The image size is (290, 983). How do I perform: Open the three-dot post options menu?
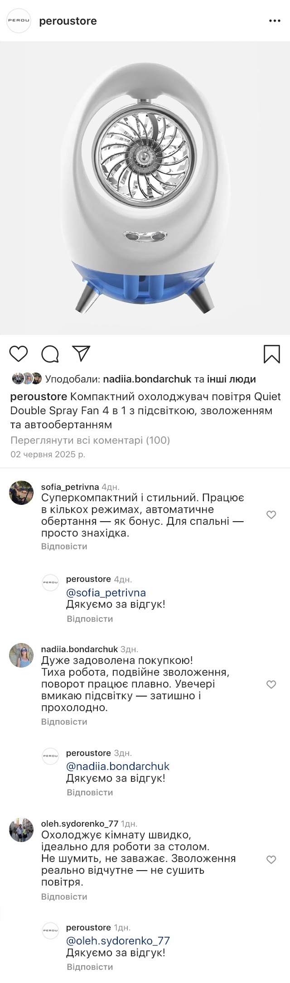click(275, 21)
